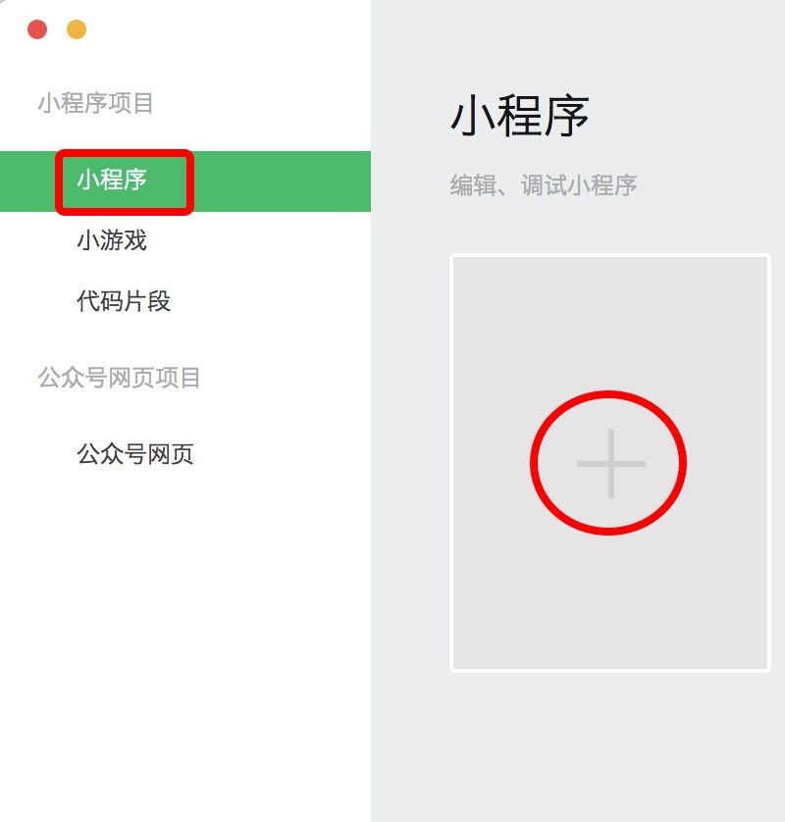Close the window with the red button

(37, 29)
